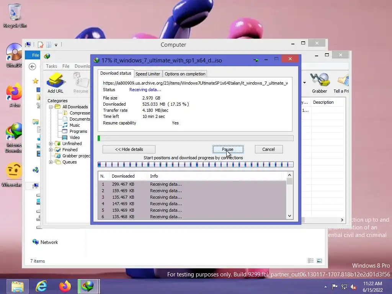Show hidden tray icons arrow
This screenshot has width=392, height=294.
[x=325, y=287]
